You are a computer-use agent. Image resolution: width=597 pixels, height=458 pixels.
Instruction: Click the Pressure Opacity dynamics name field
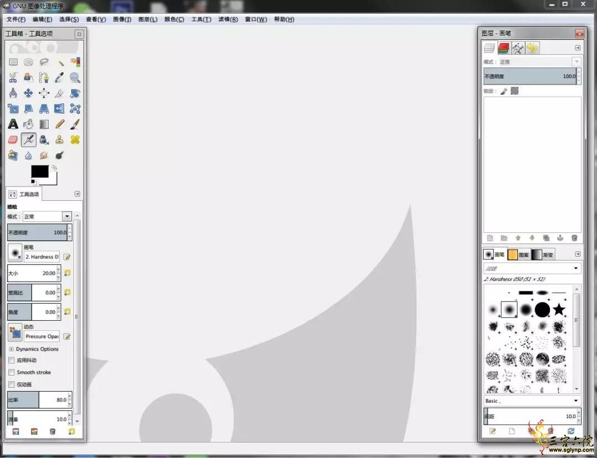[x=42, y=336]
